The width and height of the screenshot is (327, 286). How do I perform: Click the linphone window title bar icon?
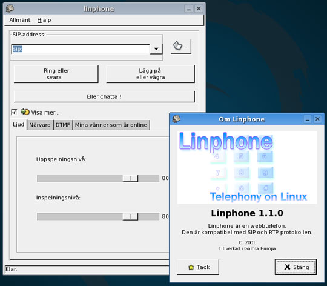click(x=10, y=8)
